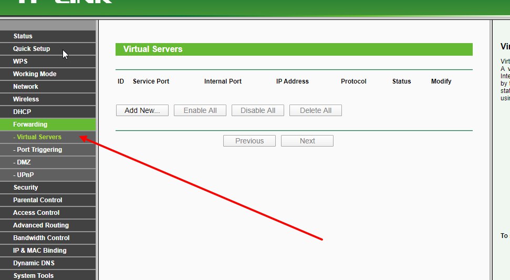Open Dynamic DNS settings
510x280 pixels.
[x=48, y=263]
